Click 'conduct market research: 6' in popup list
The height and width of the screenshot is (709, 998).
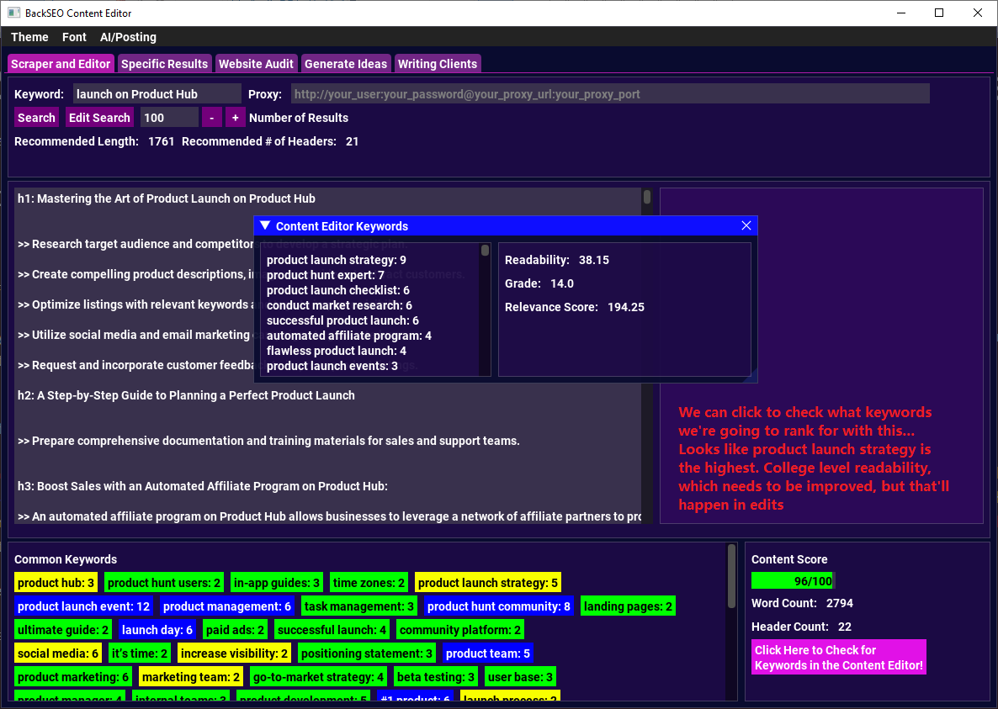[x=339, y=305]
